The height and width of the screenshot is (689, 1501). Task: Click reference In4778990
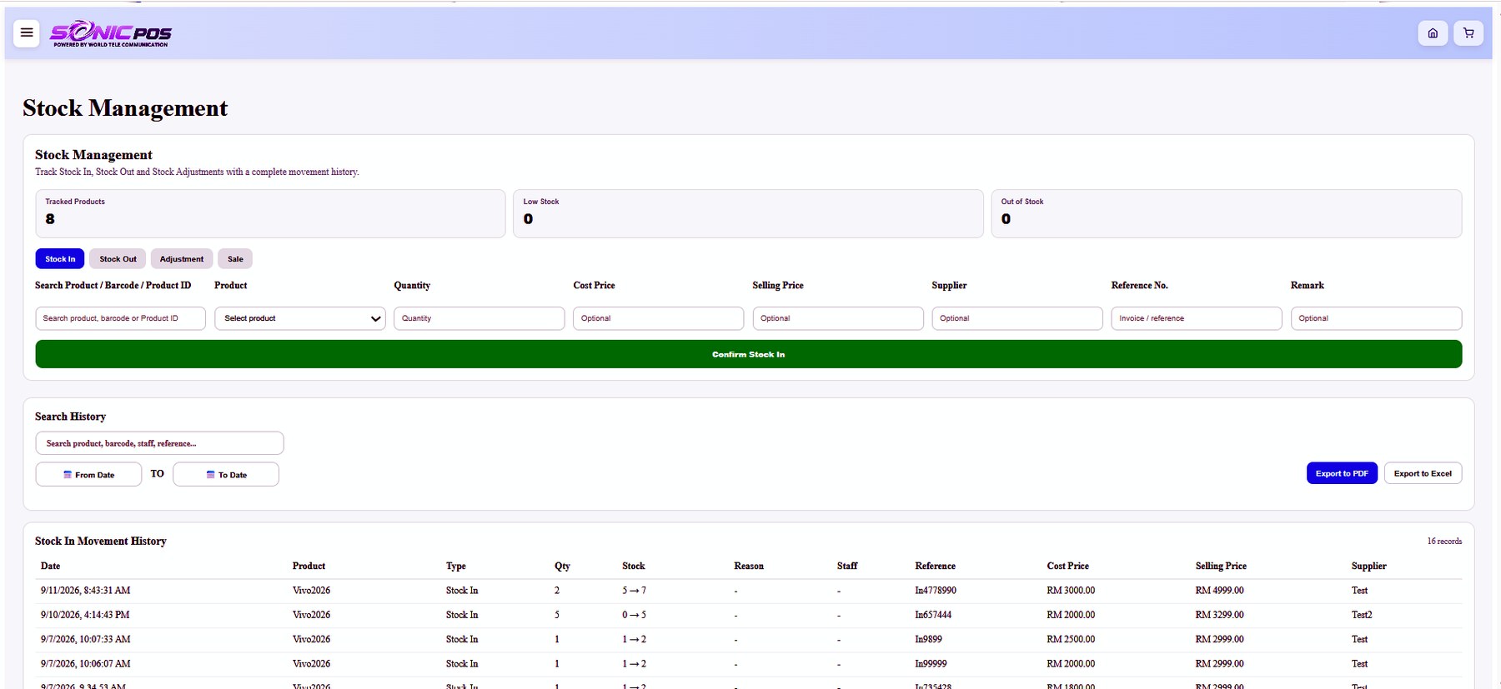click(x=936, y=591)
